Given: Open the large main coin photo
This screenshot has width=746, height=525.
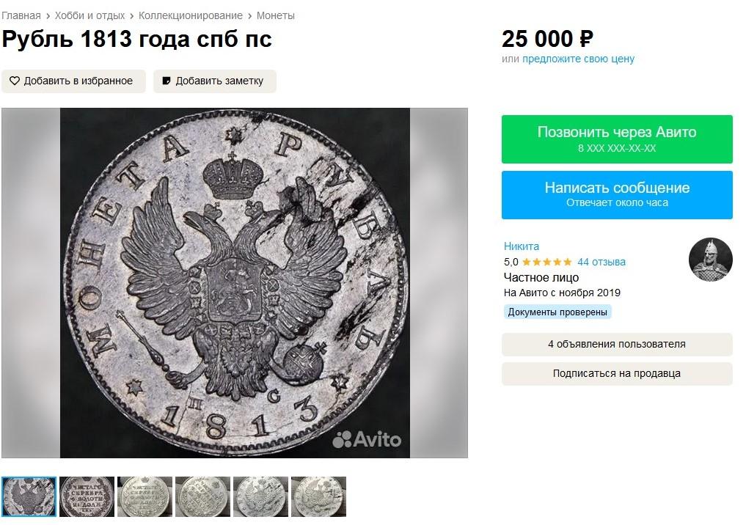Looking at the screenshot, I should pos(235,283).
